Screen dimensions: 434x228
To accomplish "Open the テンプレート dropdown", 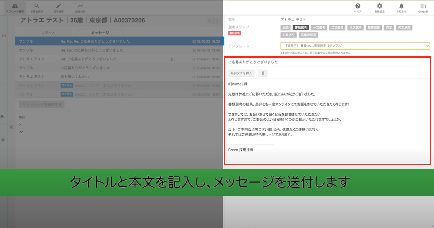I will click(355, 46).
